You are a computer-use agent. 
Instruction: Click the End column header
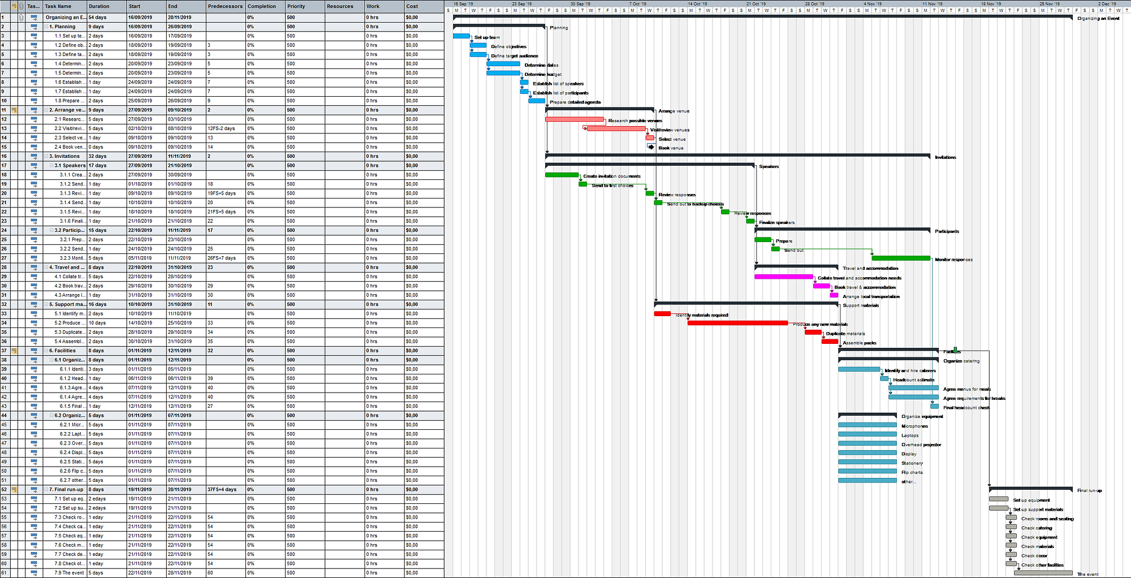[x=186, y=6]
